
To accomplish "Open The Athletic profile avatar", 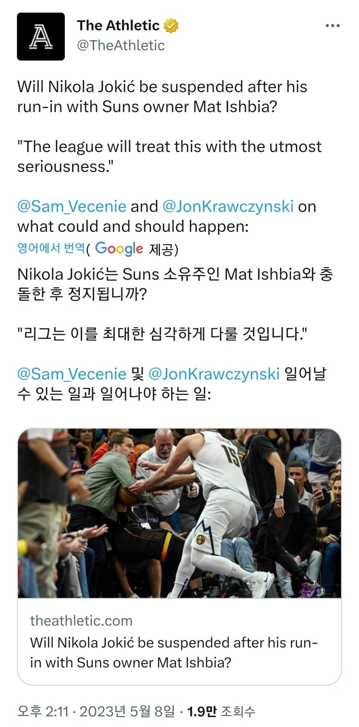I will [41, 36].
